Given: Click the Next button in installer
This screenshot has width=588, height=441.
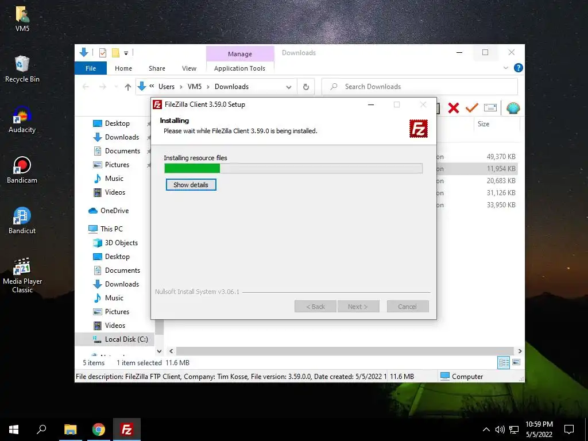Looking at the screenshot, I should pos(358,307).
